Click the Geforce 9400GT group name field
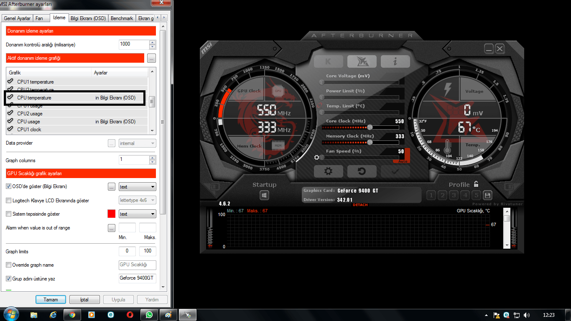 pyautogui.click(x=138, y=278)
